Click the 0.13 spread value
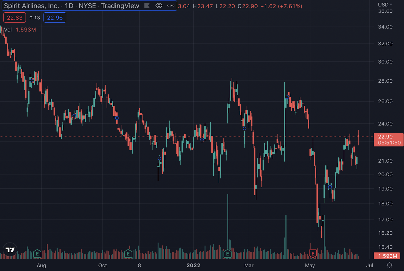Screen dimensions: 404x271 tap(35, 18)
